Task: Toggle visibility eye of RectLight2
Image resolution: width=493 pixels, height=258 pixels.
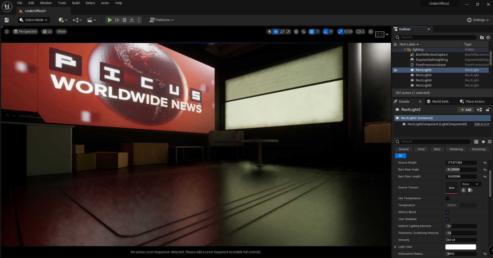Action: click(x=395, y=70)
